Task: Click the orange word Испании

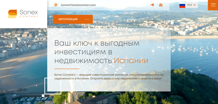Action: coord(131,61)
